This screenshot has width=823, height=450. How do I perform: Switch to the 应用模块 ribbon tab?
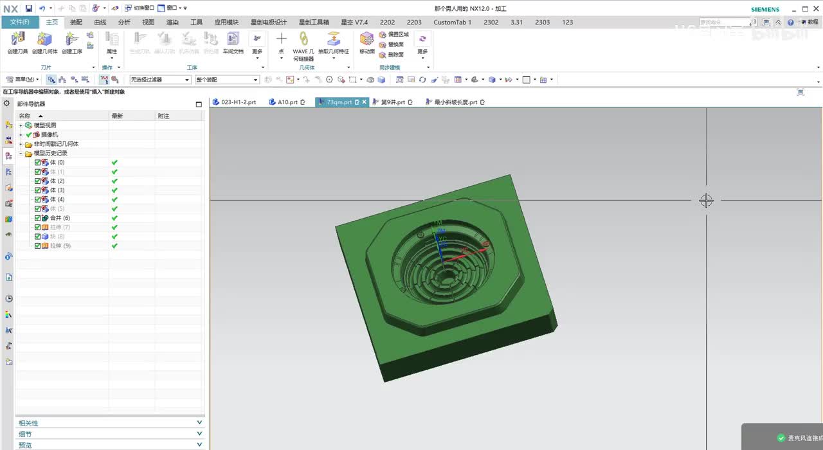[x=226, y=22]
